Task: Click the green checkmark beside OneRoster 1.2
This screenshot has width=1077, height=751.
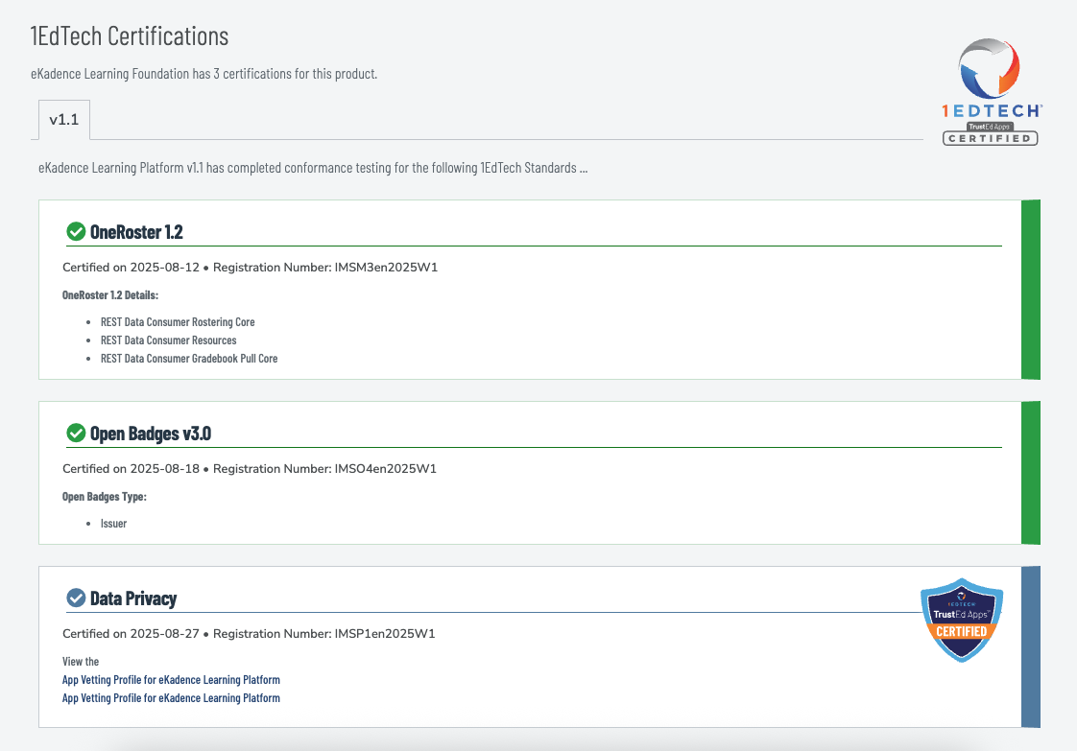Action: coord(76,231)
